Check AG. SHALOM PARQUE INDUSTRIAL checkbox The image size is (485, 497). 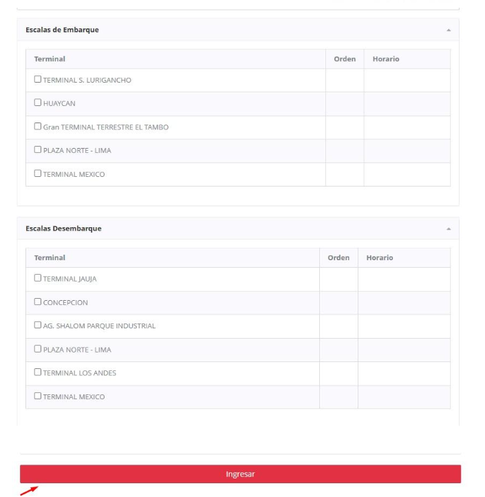pos(38,326)
